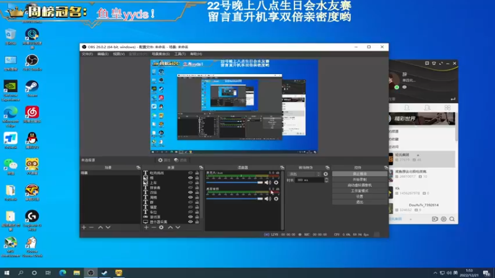Toggle visibility of 显示器采集 source

(191, 222)
